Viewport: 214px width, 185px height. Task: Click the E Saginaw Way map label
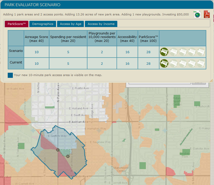[x=100, y=142]
